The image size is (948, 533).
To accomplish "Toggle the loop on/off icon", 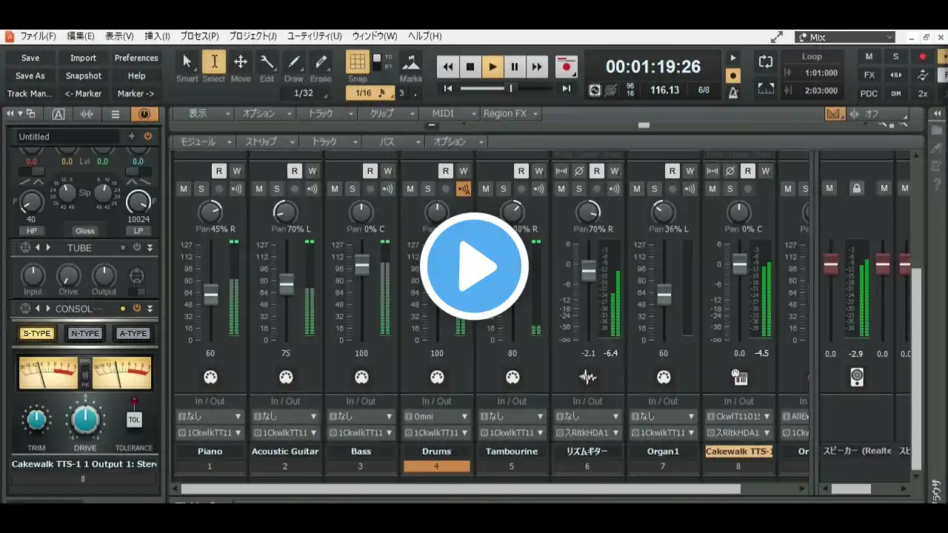I will click(767, 62).
